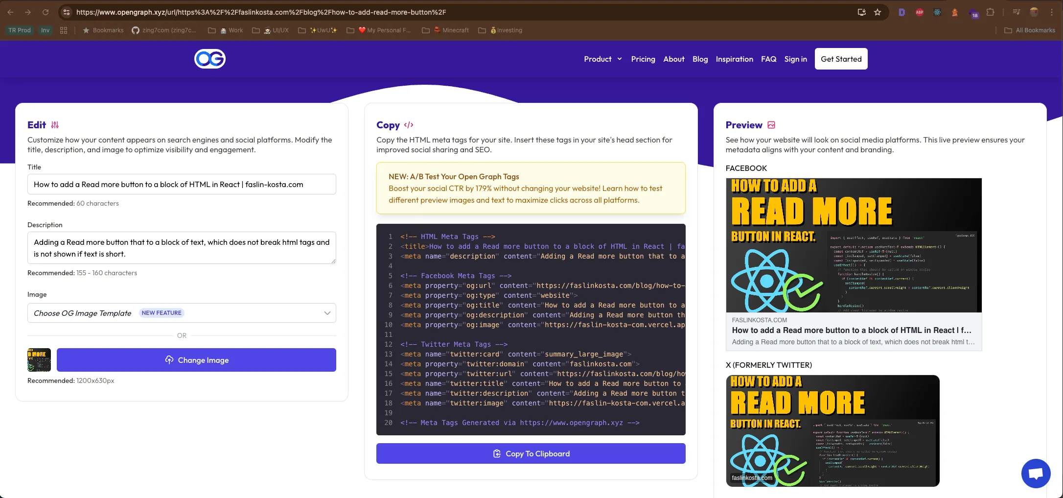Open the Work bookmarks folder
This screenshot has height=498, width=1063.
pos(226,30)
